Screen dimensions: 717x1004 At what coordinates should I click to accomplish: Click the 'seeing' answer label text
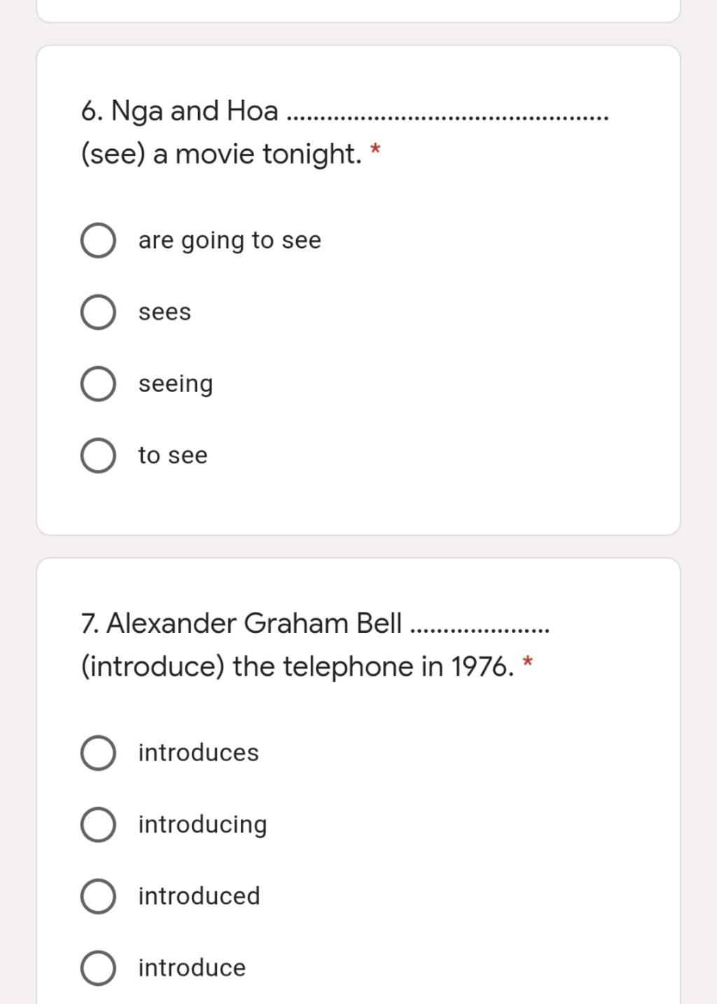(176, 384)
